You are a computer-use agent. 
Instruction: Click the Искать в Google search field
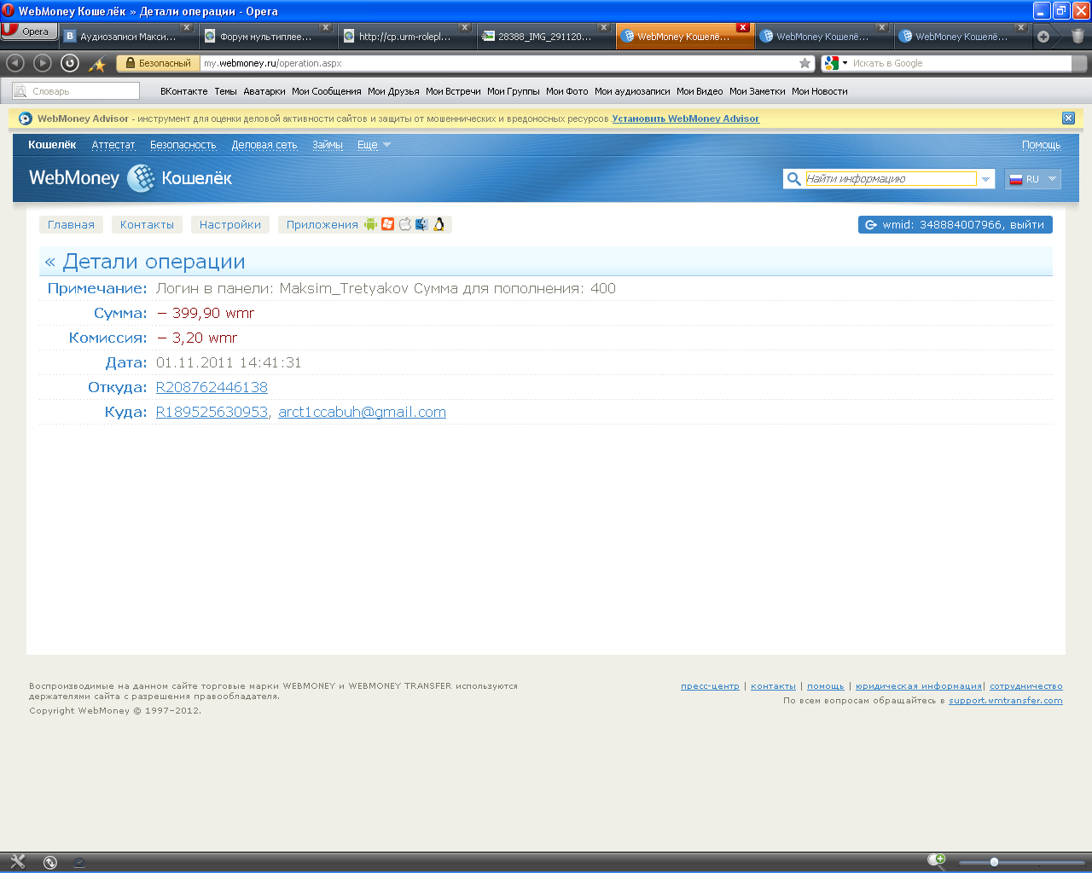pyautogui.click(x=961, y=63)
